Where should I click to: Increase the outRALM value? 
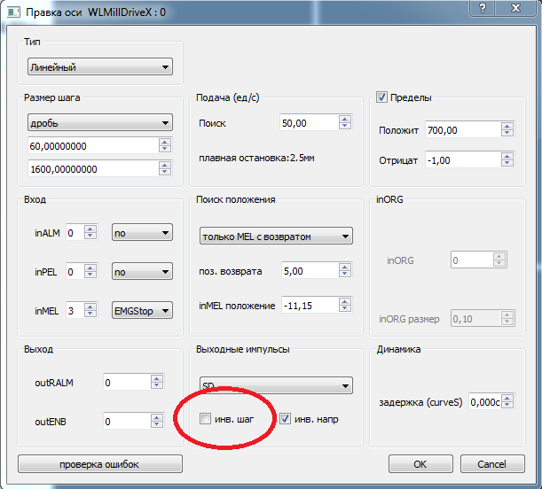coord(157,378)
